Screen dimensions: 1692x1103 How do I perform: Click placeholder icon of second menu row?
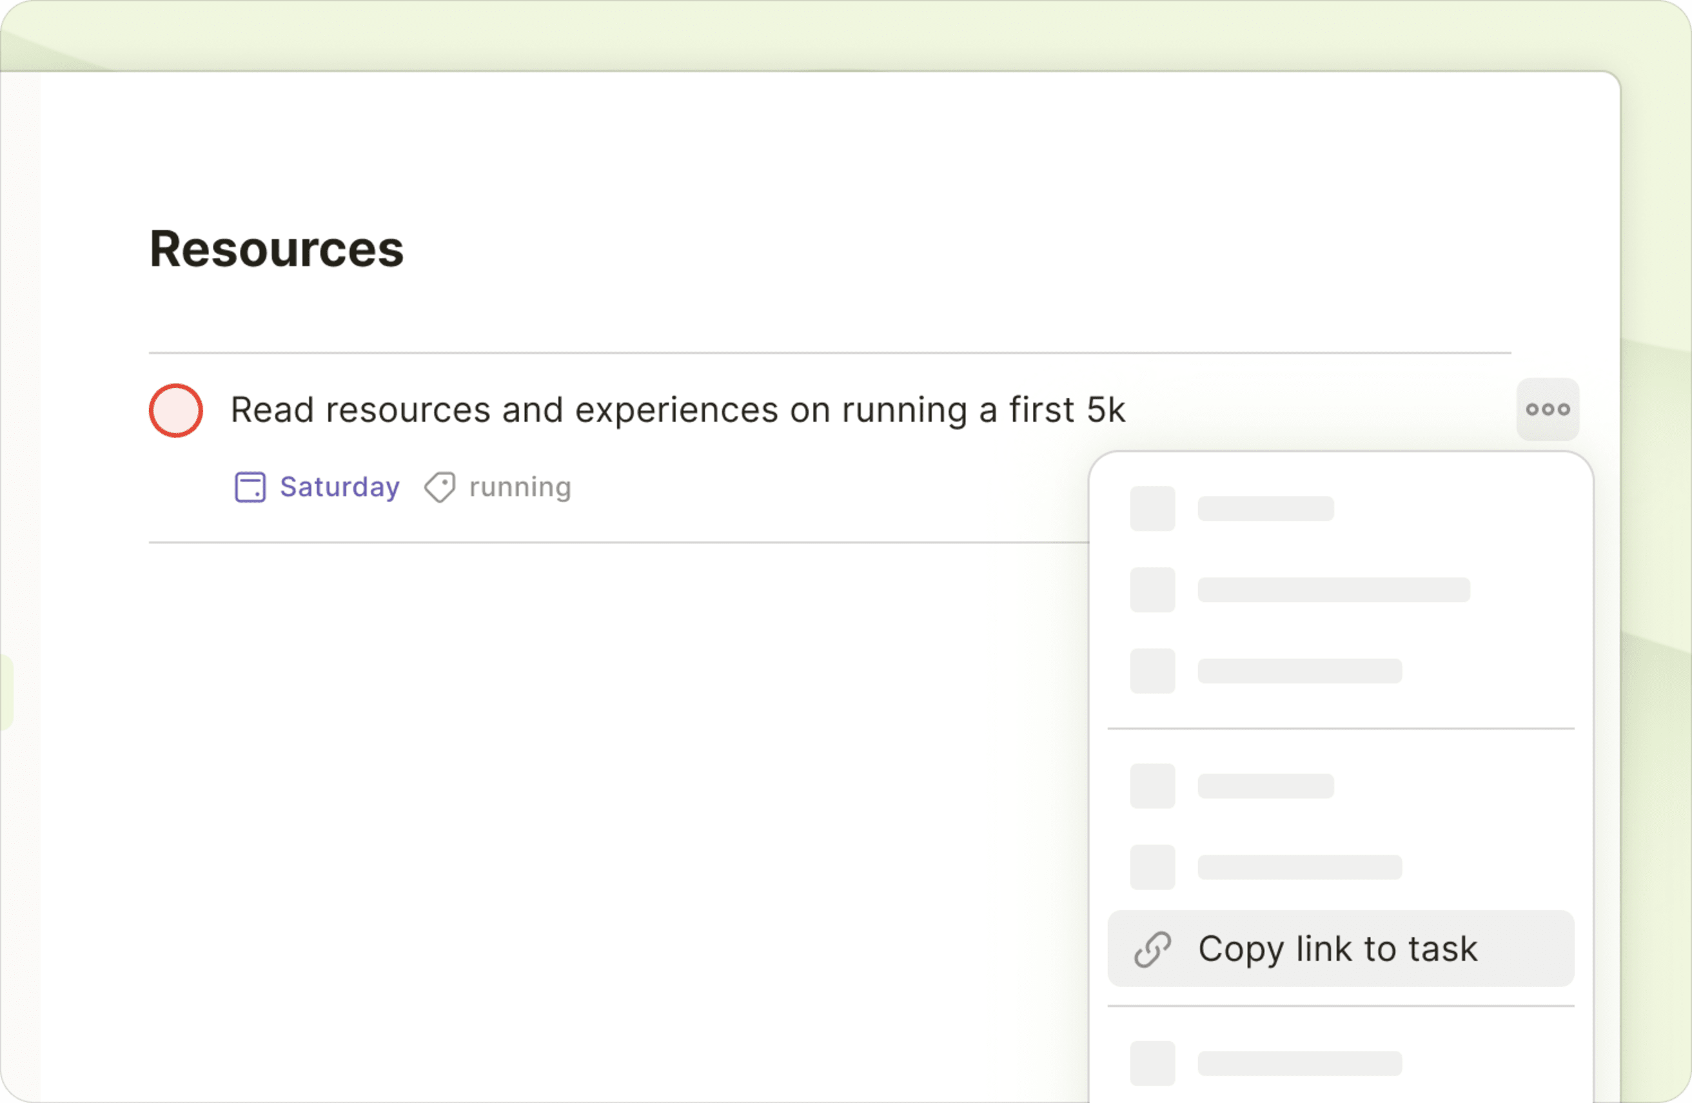[1152, 590]
